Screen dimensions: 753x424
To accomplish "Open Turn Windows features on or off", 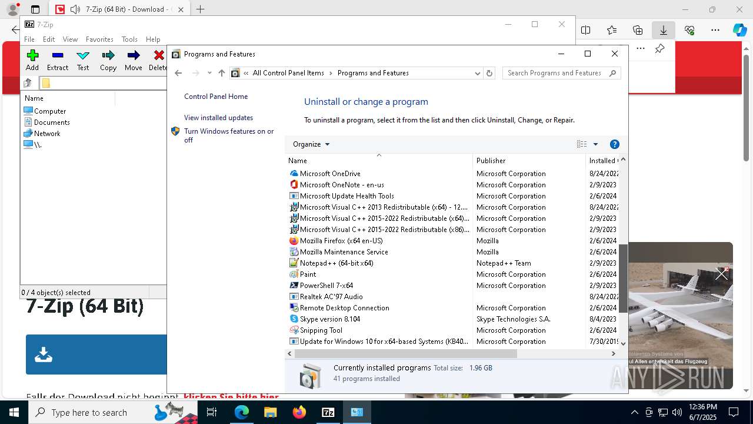I will (x=229, y=135).
